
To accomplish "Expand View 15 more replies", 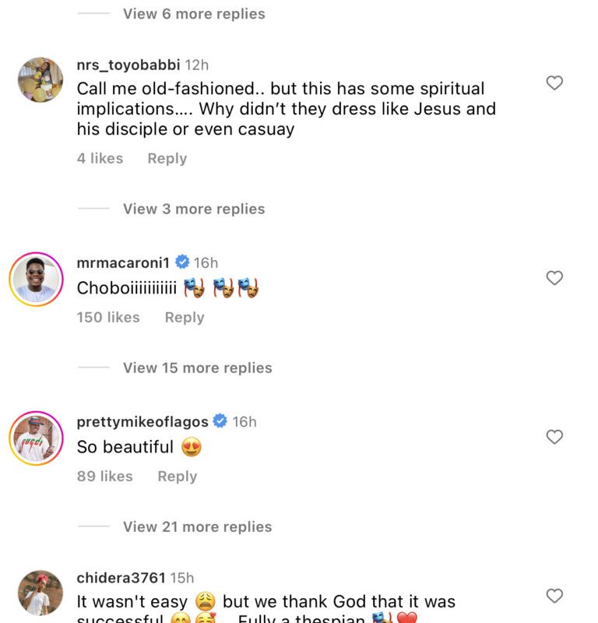I will coord(197,368).
